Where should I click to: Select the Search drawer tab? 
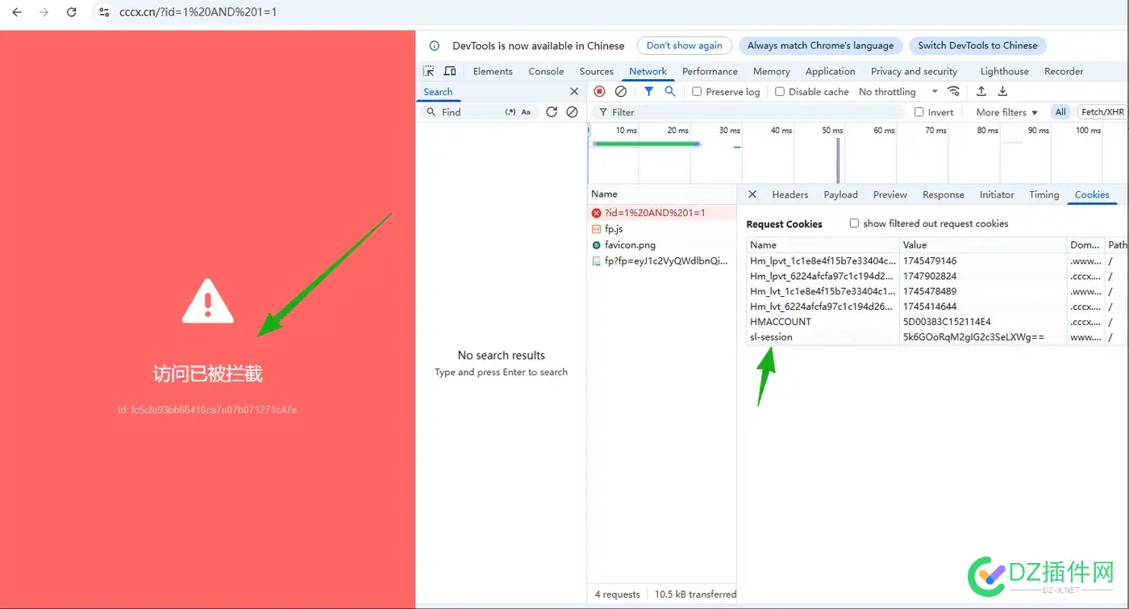[438, 91]
